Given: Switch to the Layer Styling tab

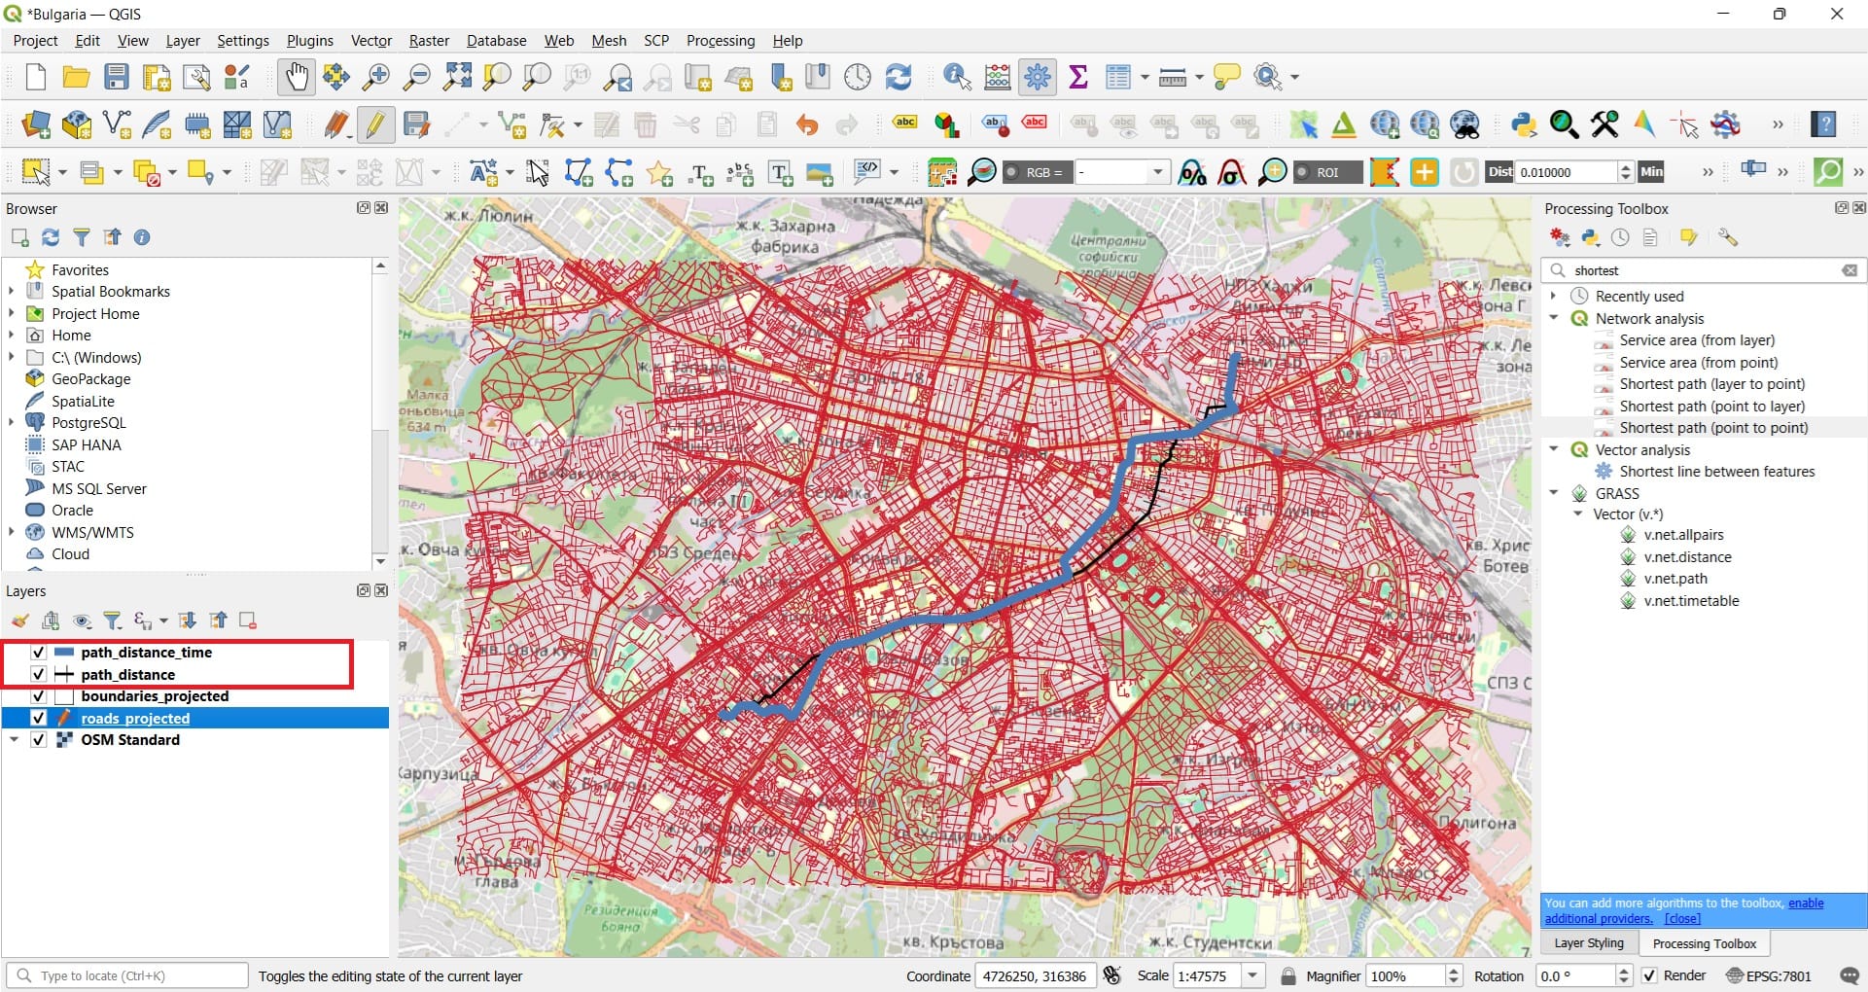Looking at the screenshot, I should (x=1589, y=943).
